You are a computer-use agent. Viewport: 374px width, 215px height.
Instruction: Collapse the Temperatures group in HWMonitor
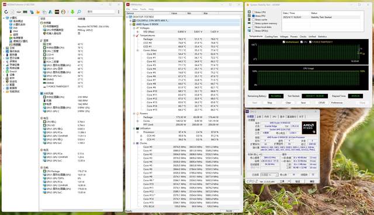(x=134, y=36)
